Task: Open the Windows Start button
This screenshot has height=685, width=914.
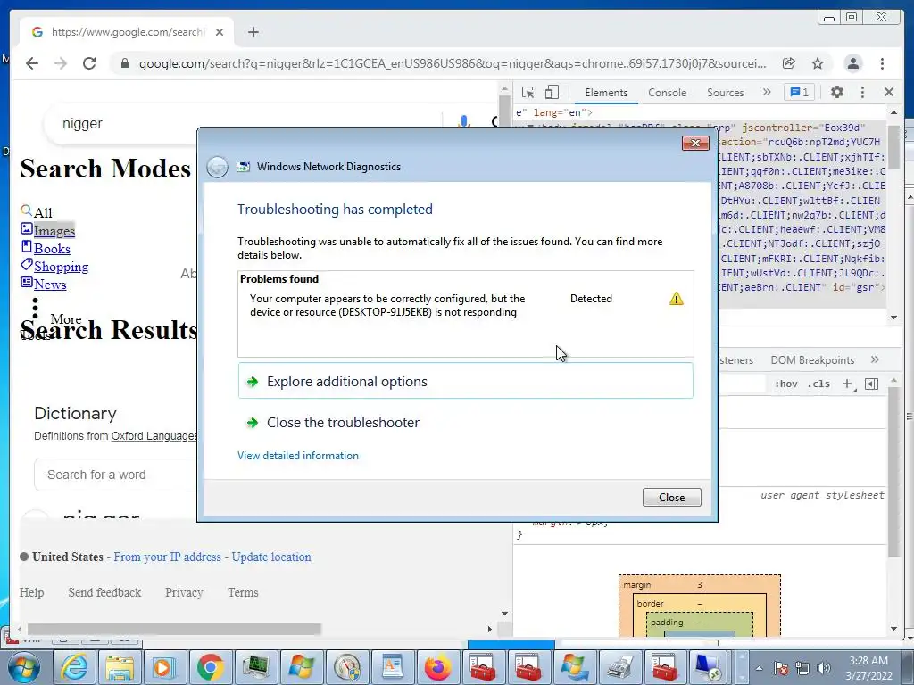Action: (23, 667)
